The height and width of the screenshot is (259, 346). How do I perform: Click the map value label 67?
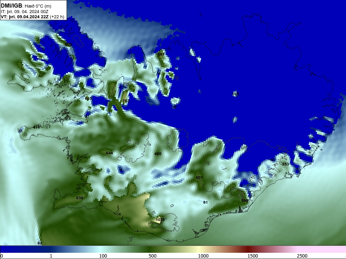pos(40,243)
